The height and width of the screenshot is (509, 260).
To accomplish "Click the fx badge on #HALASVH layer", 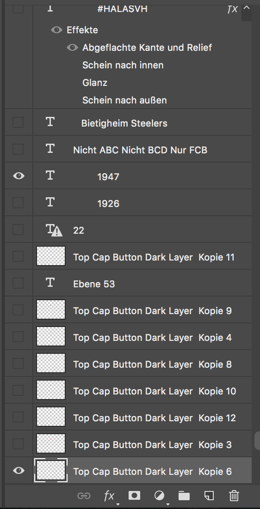I will 232,9.
